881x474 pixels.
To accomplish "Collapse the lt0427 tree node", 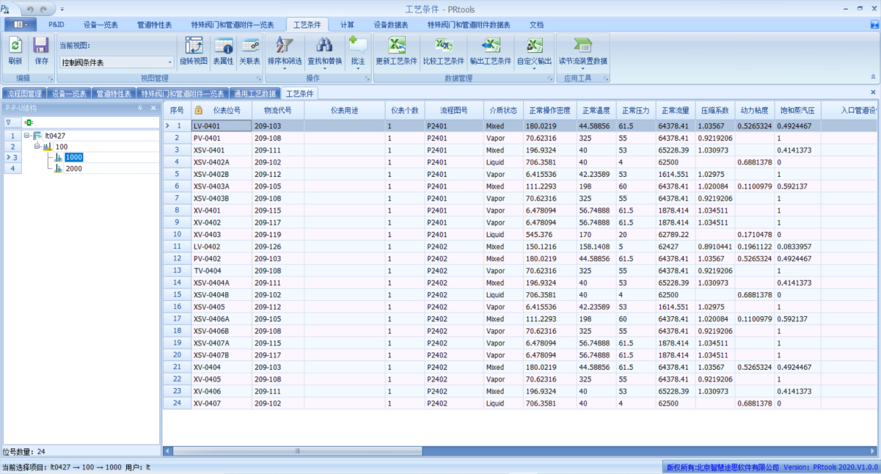I will coord(26,136).
